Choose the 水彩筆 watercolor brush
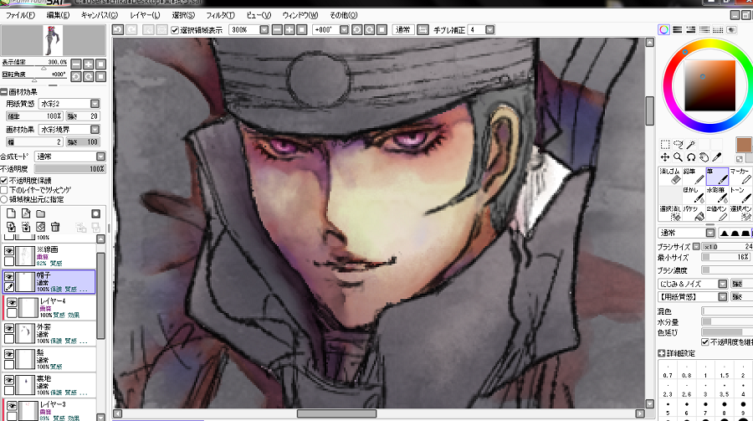This screenshot has height=421, width=753. (x=717, y=195)
